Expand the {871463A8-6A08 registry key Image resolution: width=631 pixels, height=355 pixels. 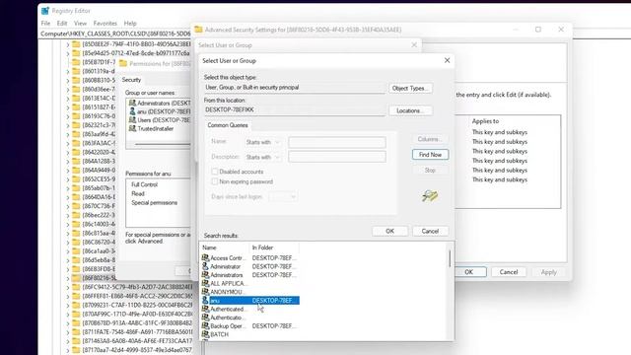[68, 341]
